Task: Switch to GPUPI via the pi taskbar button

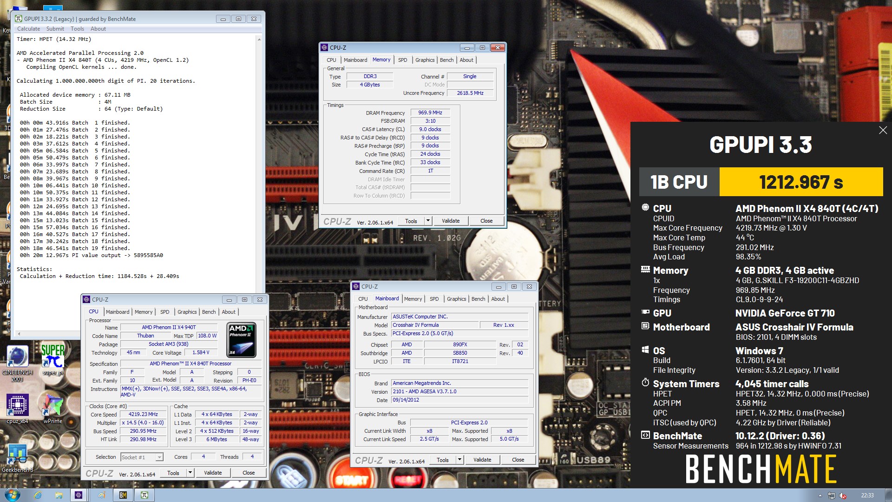Action: point(144,495)
